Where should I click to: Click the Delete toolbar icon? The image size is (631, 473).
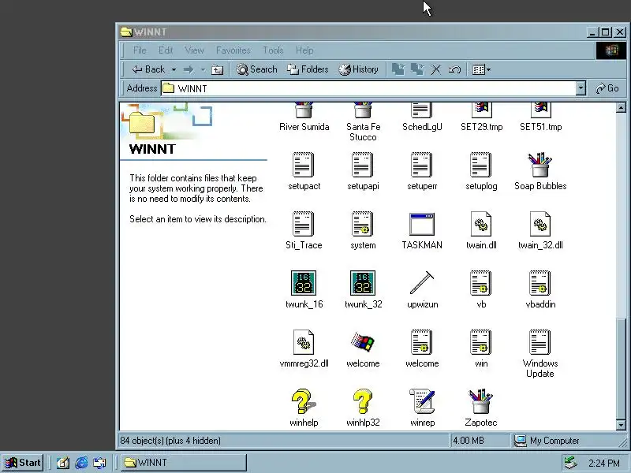[x=436, y=69]
